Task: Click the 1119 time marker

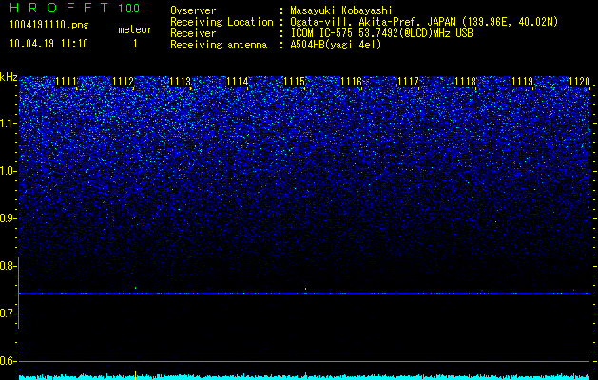Action: point(522,82)
